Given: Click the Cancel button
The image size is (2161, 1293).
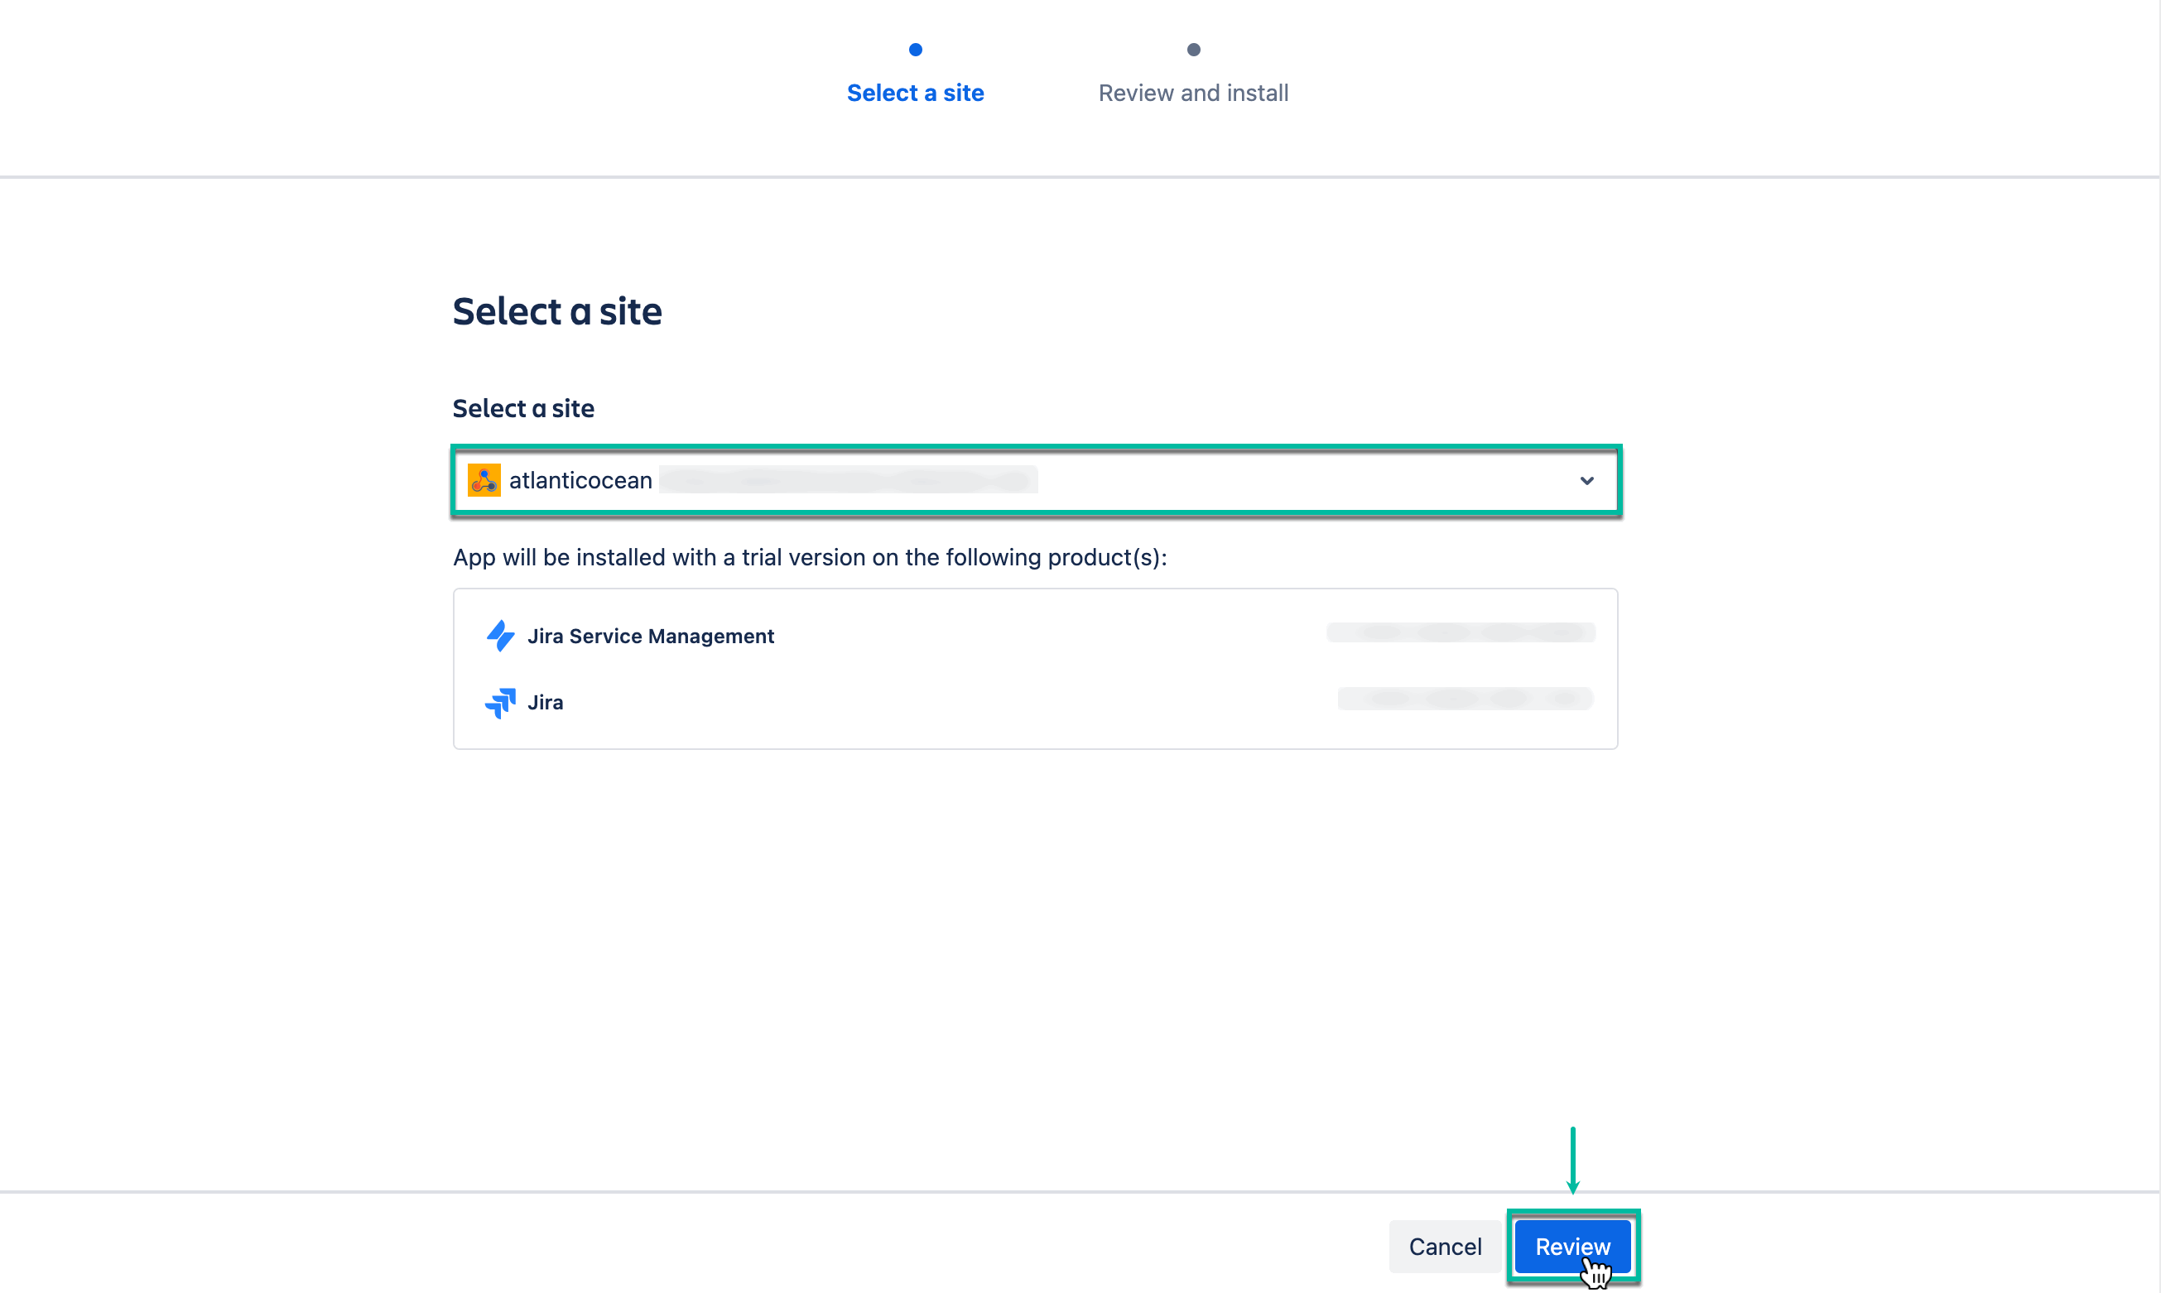Looking at the screenshot, I should point(1445,1246).
